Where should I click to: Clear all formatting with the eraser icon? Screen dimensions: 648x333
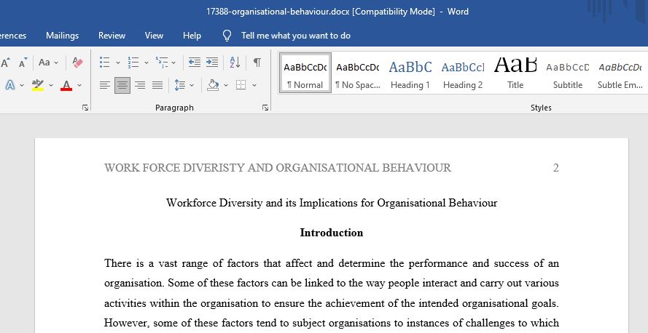[x=77, y=63]
